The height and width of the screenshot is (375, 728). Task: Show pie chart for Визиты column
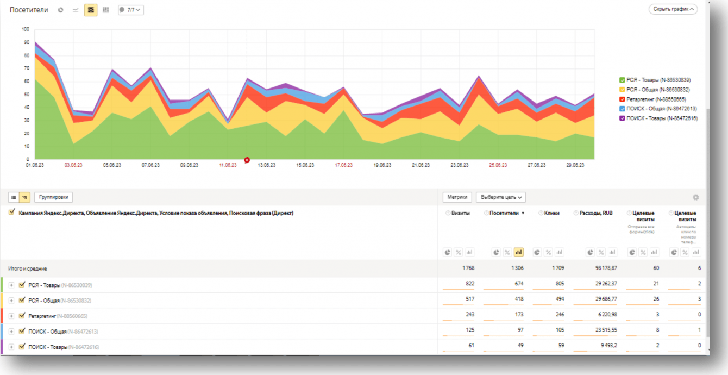(447, 252)
